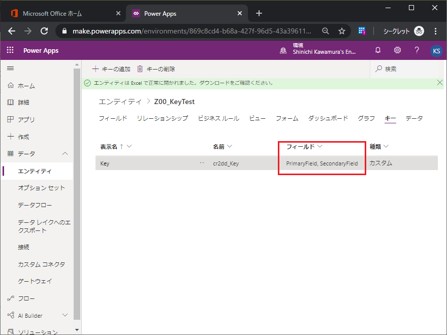Switch to the データ tab
This screenshot has height=335, width=447.
tap(414, 118)
